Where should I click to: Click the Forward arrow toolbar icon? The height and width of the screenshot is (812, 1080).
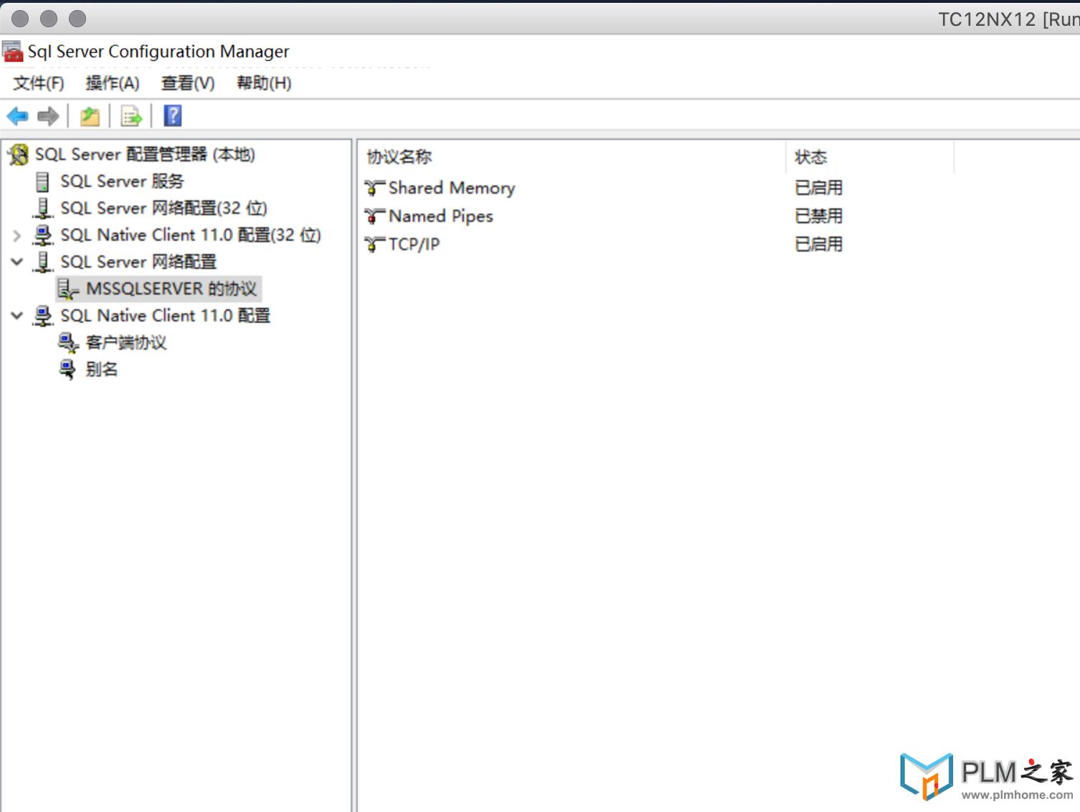(48, 115)
